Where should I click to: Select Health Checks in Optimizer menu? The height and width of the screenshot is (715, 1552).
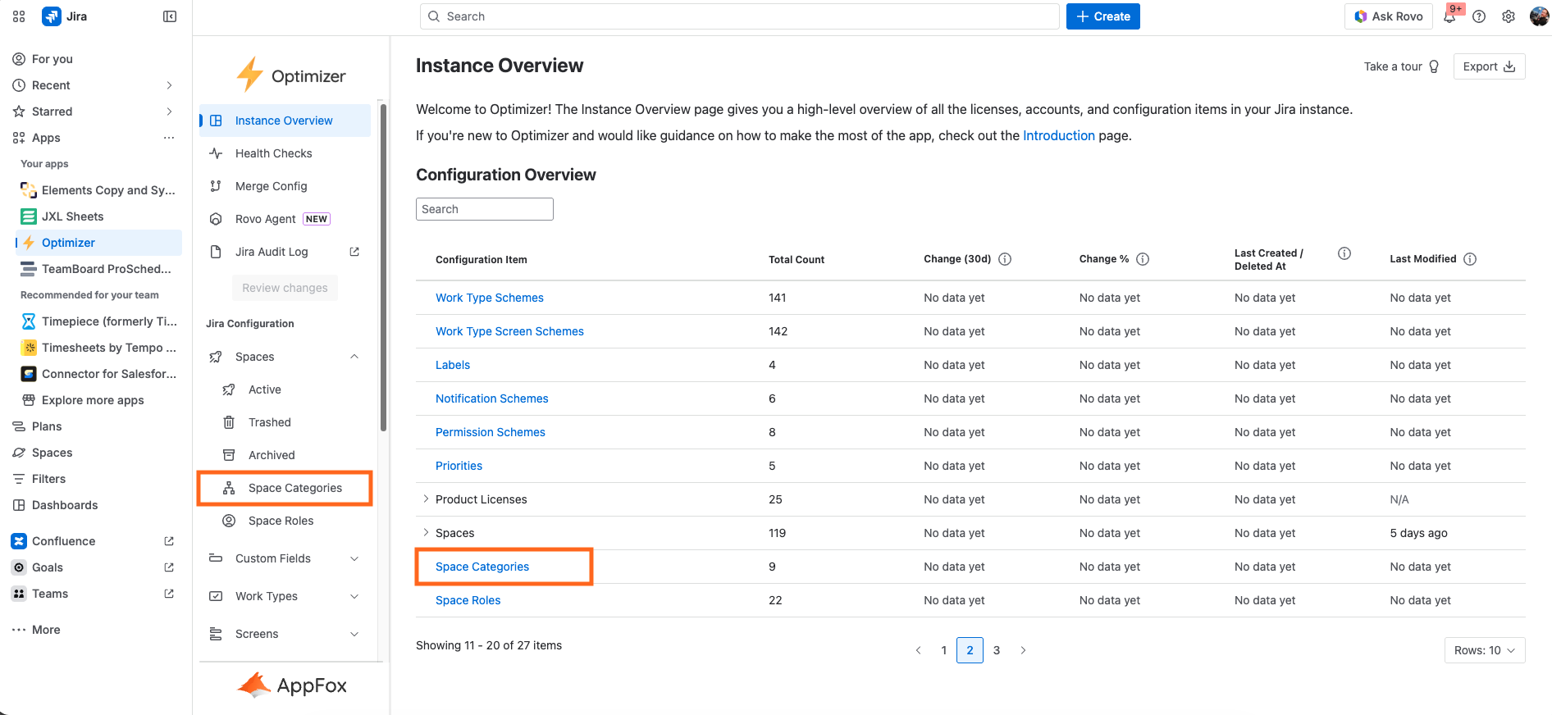click(273, 153)
